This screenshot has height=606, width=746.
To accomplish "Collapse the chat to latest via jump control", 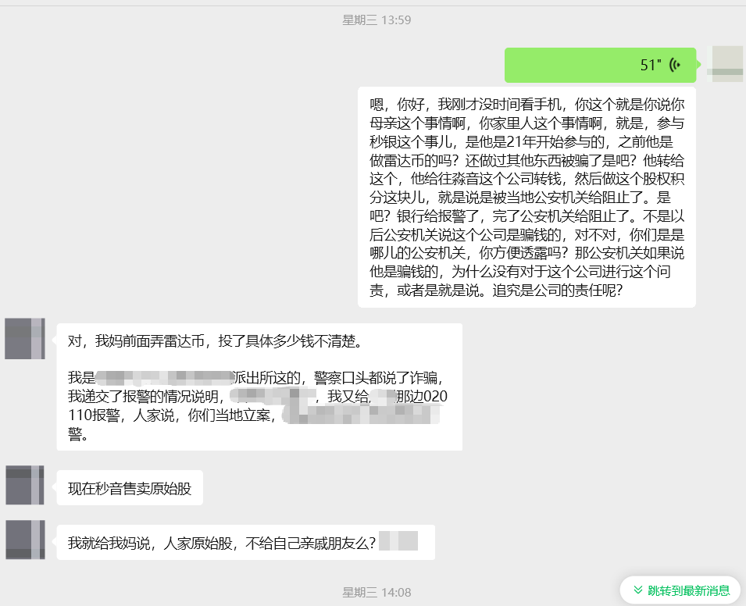I will click(x=680, y=590).
